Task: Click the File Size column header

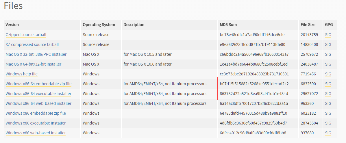Action: point(308,25)
